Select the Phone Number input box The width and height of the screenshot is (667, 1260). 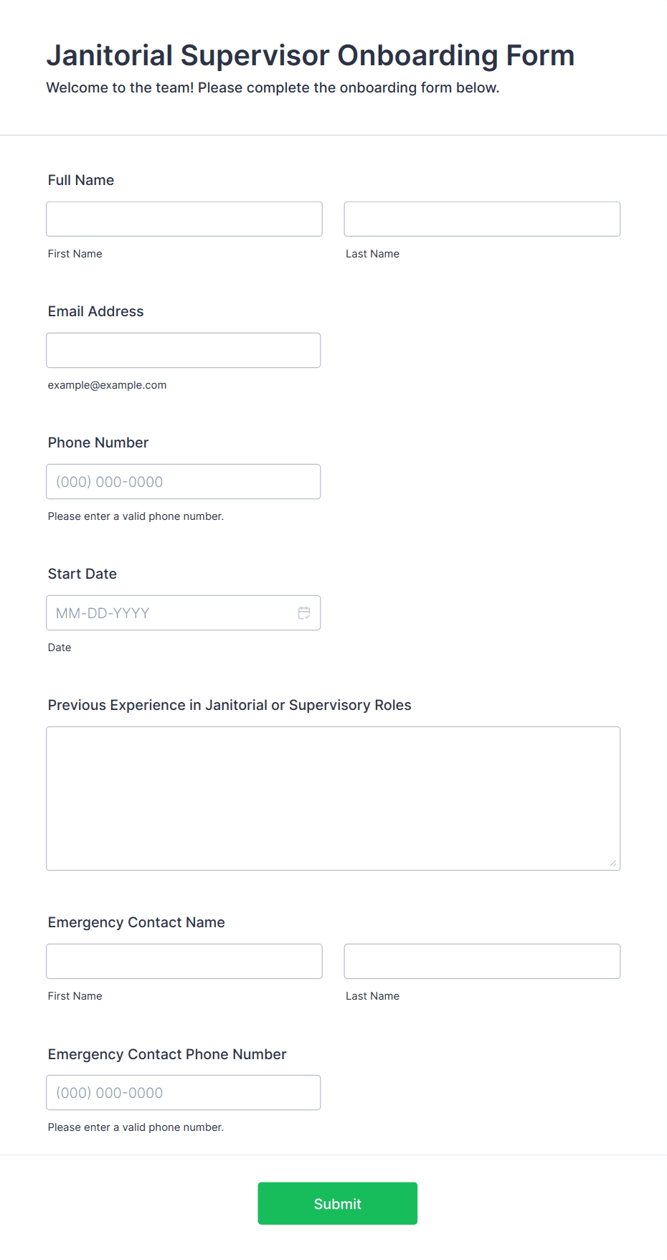coord(184,481)
